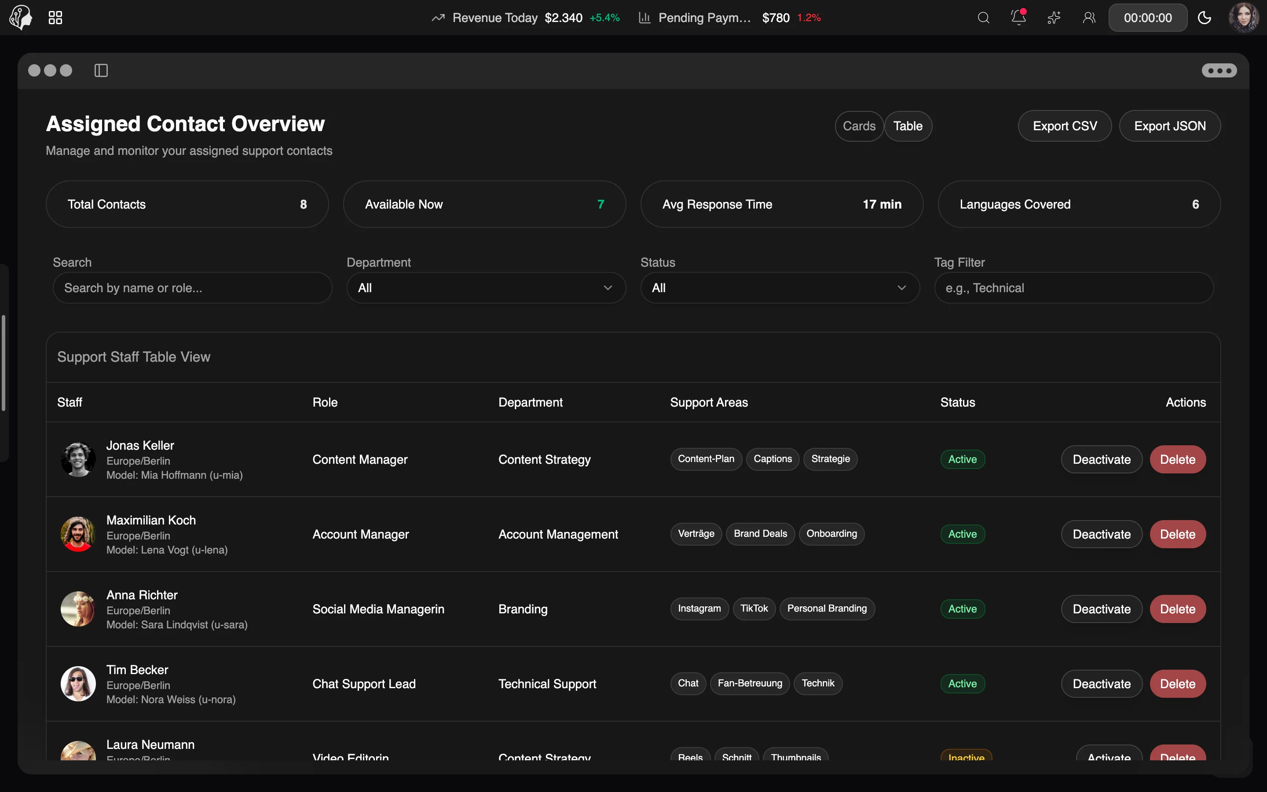Screen dimensions: 1267x792
Task: Click the app logo in top bar
Action: 21,17
